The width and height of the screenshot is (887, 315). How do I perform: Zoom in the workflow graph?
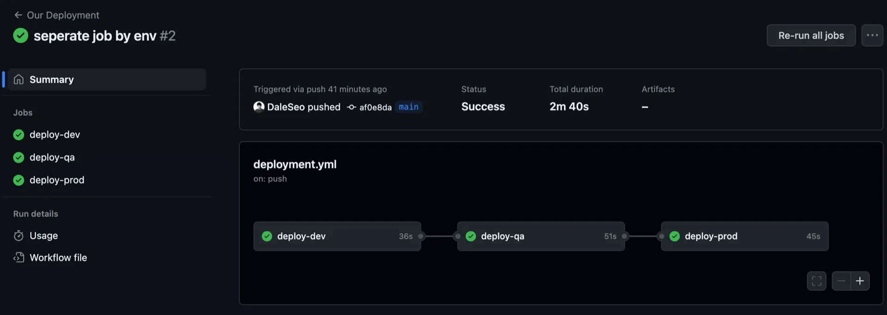click(860, 281)
